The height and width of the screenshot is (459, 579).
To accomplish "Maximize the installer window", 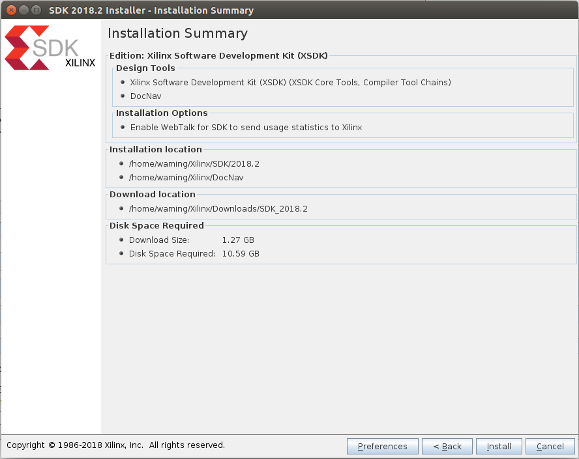I will pos(36,10).
